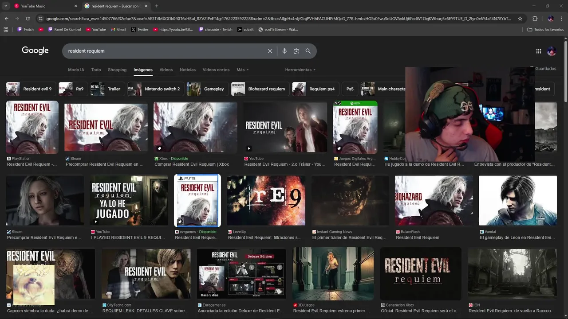Image resolution: width=568 pixels, height=319 pixels.
Task: Switch to Todo results tab
Action: pyautogui.click(x=96, y=70)
